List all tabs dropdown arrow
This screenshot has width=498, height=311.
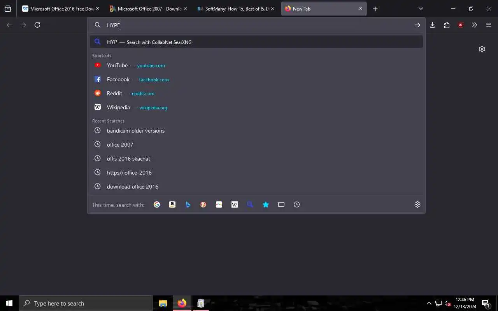point(421,9)
